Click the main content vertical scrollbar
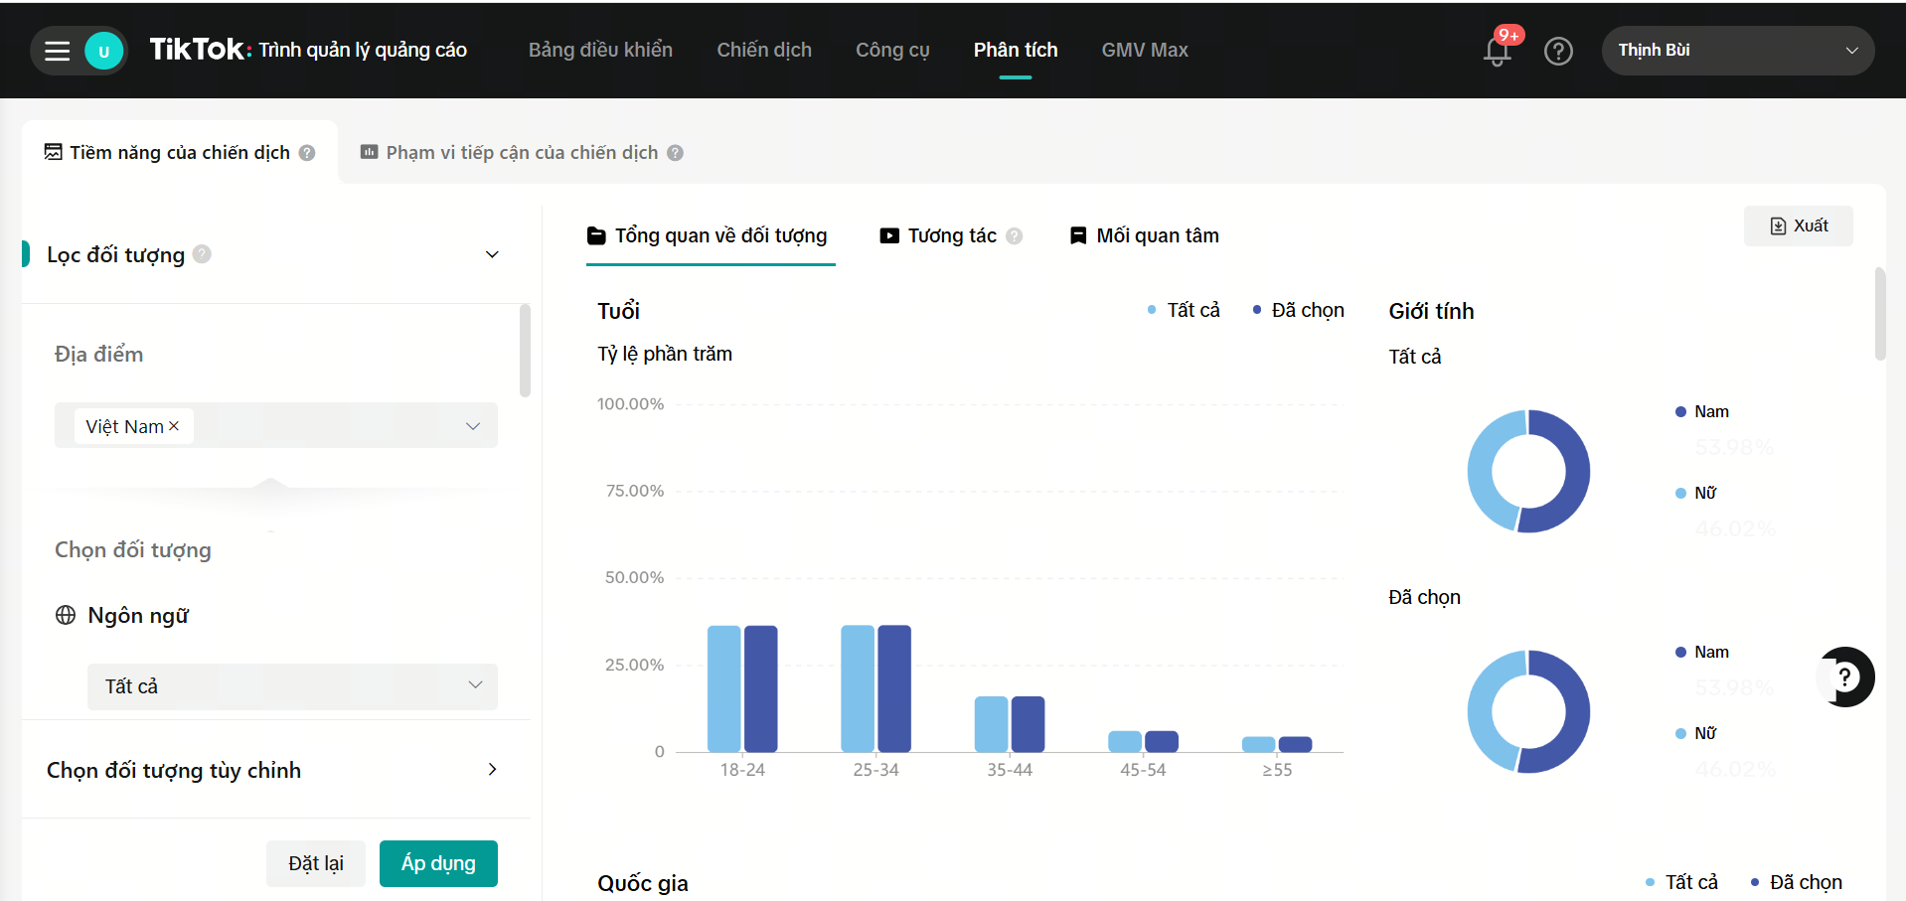Viewport: 1906px width, 901px height. [x=1880, y=314]
